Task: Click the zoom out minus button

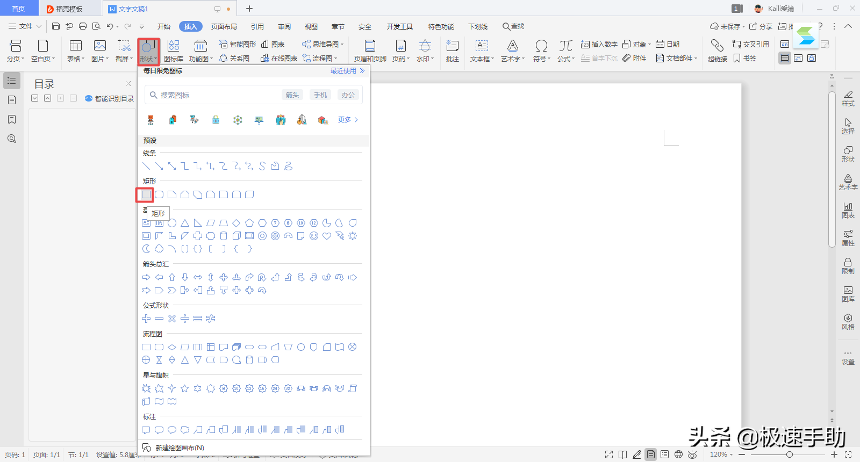Action: click(x=742, y=454)
